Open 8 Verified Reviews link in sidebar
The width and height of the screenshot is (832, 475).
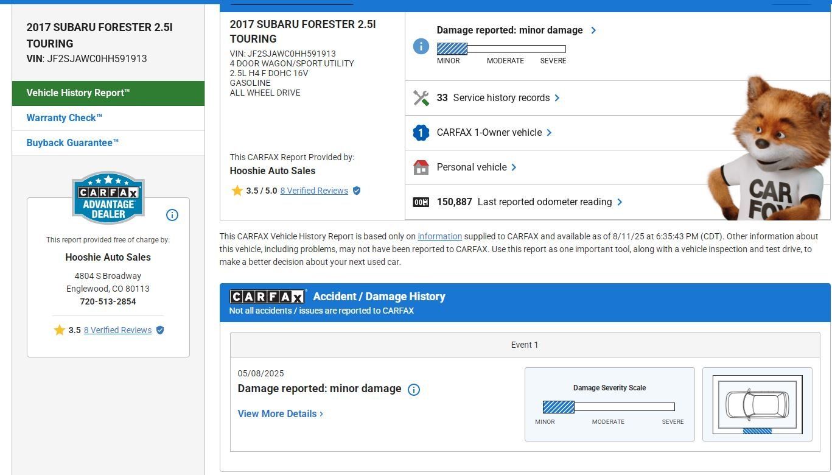pos(117,330)
